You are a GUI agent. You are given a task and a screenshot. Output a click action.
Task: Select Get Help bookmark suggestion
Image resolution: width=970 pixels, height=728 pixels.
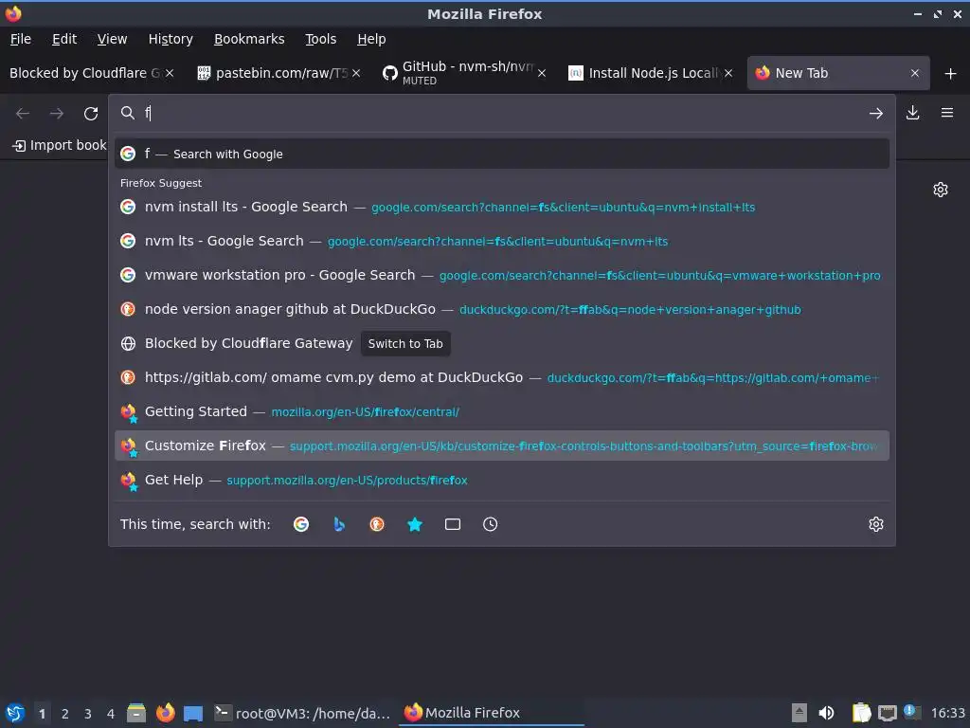[x=502, y=479]
